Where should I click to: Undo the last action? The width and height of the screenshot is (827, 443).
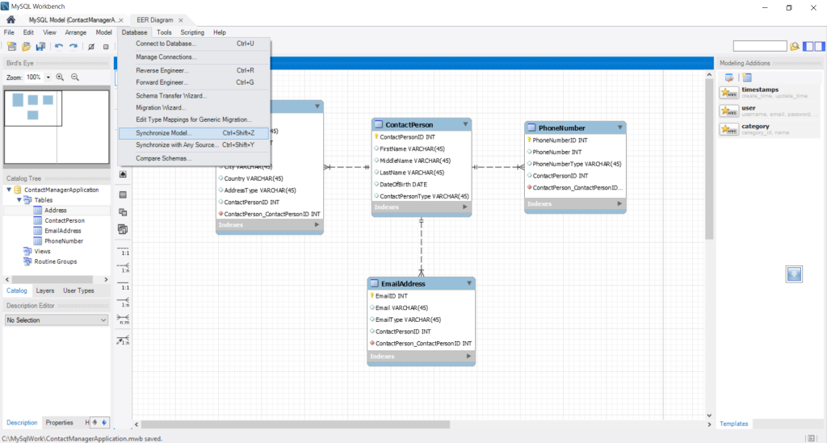pyautogui.click(x=58, y=46)
